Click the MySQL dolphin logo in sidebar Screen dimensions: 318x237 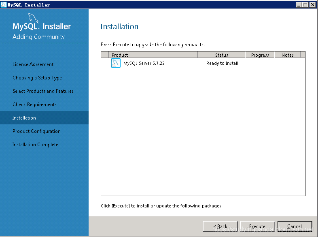33,18
